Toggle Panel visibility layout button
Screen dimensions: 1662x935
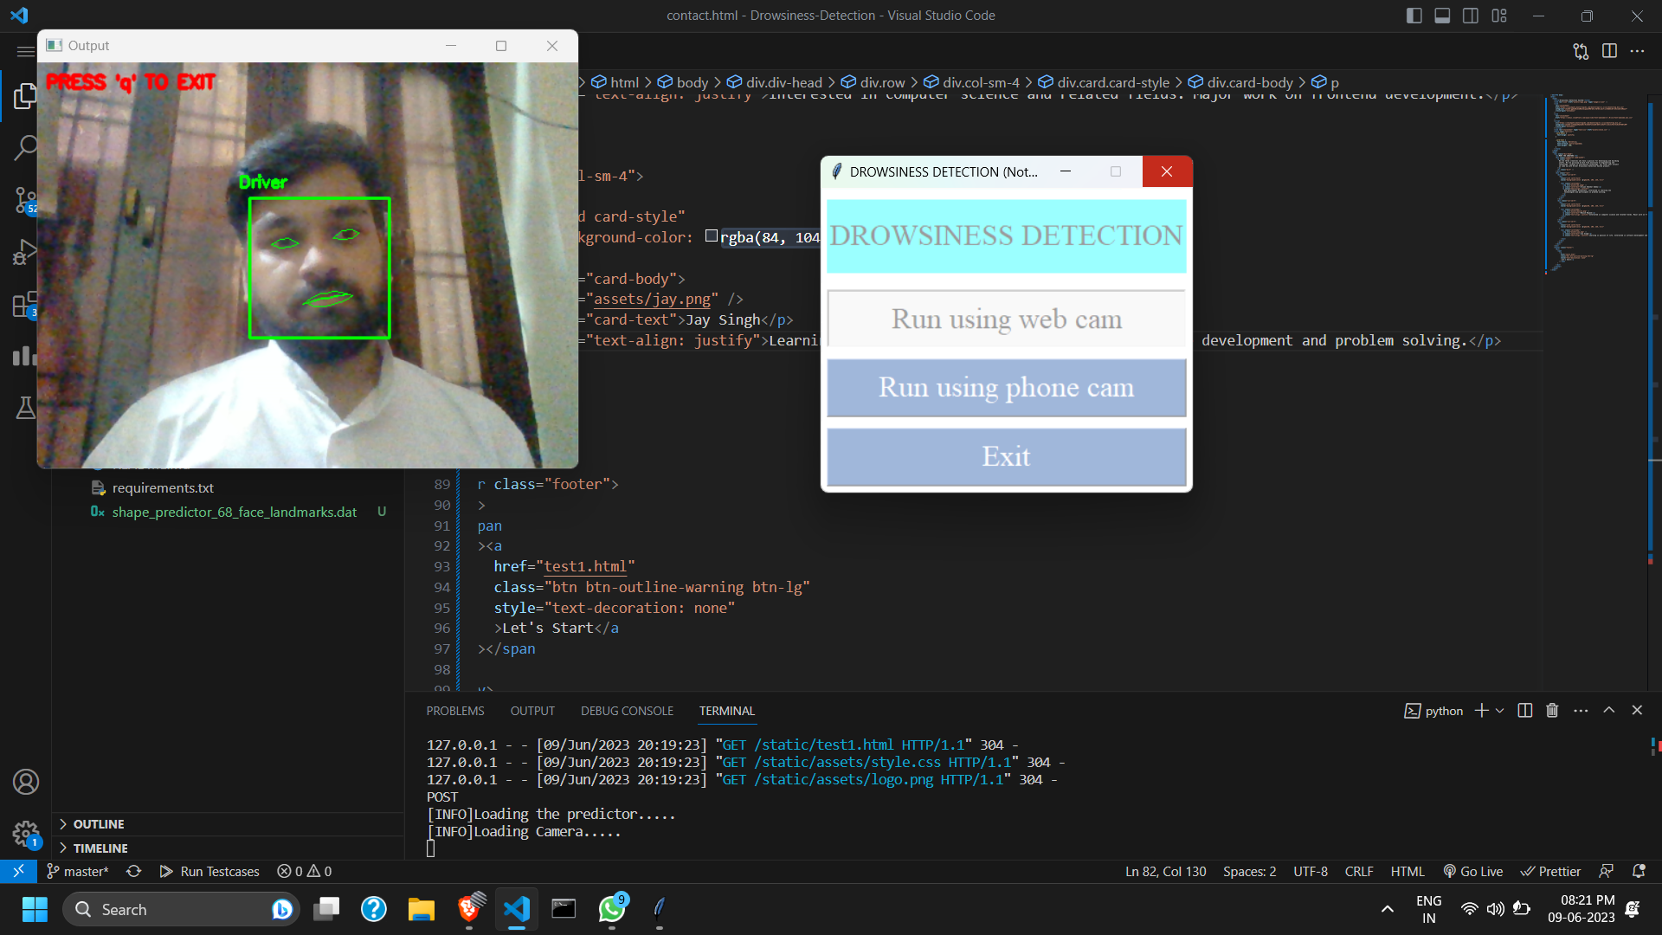point(1442,16)
